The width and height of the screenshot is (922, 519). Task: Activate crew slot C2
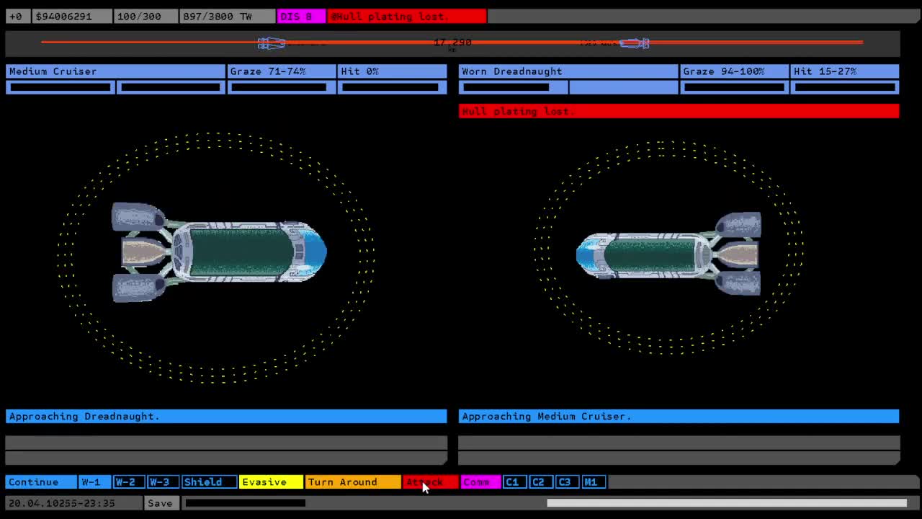(539, 482)
